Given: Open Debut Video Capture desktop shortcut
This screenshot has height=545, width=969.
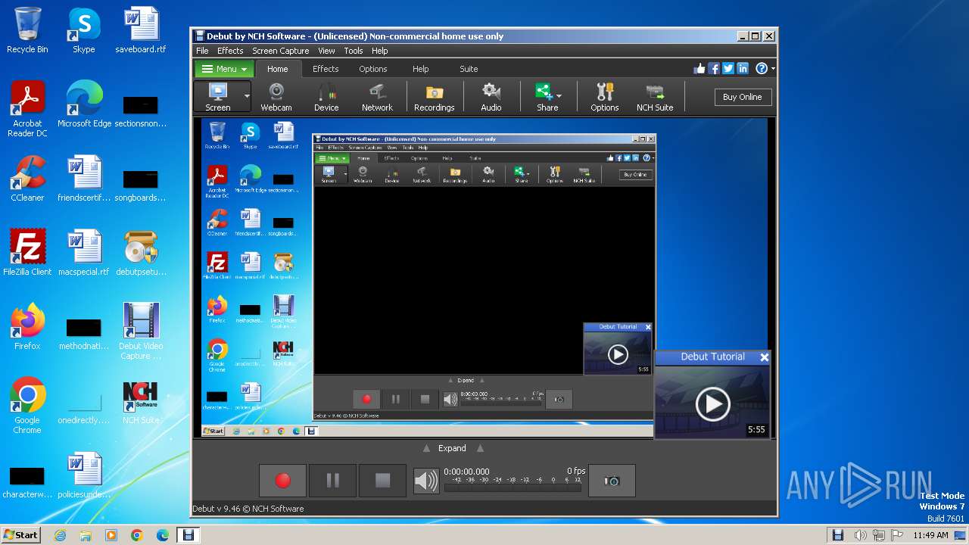Looking at the screenshot, I should [141, 332].
